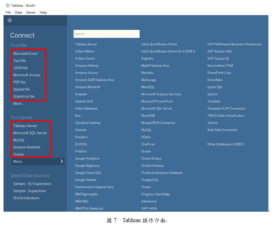Choose Google Analytics connector

(87, 159)
